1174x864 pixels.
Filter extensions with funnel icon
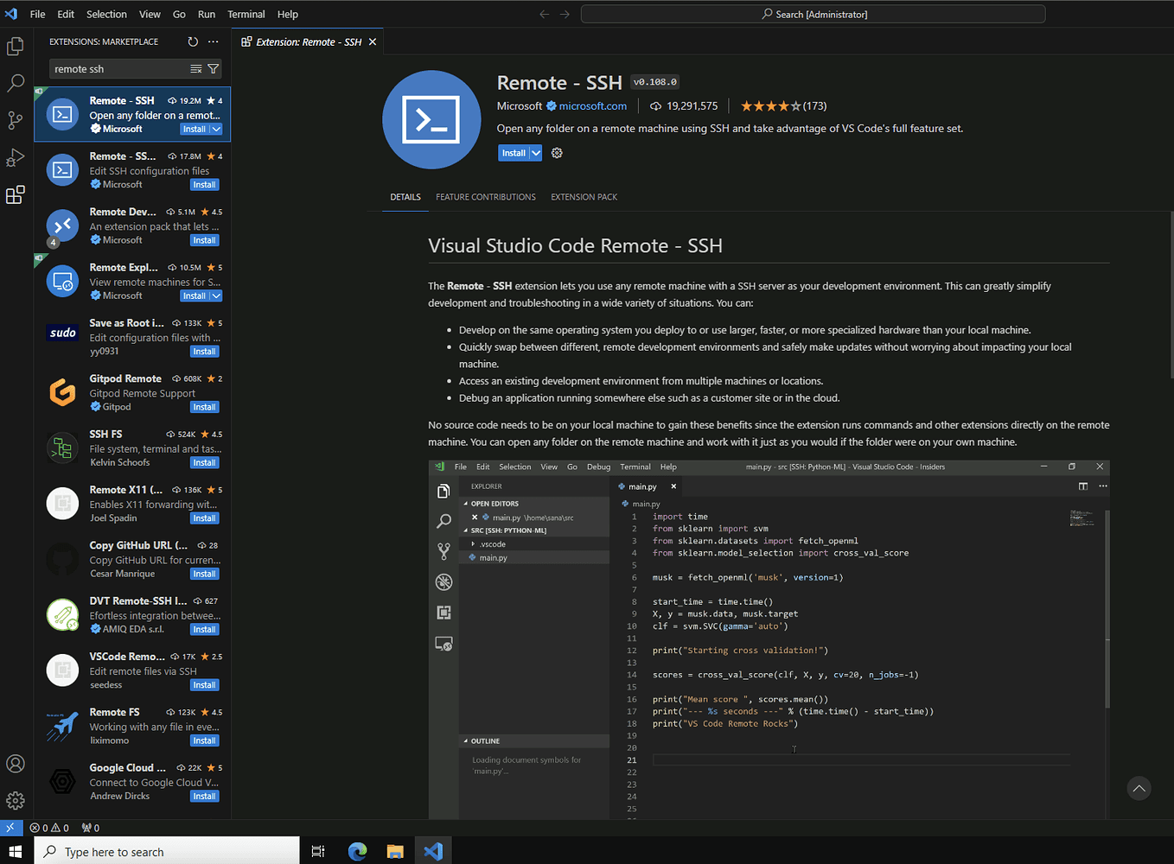pos(214,69)
